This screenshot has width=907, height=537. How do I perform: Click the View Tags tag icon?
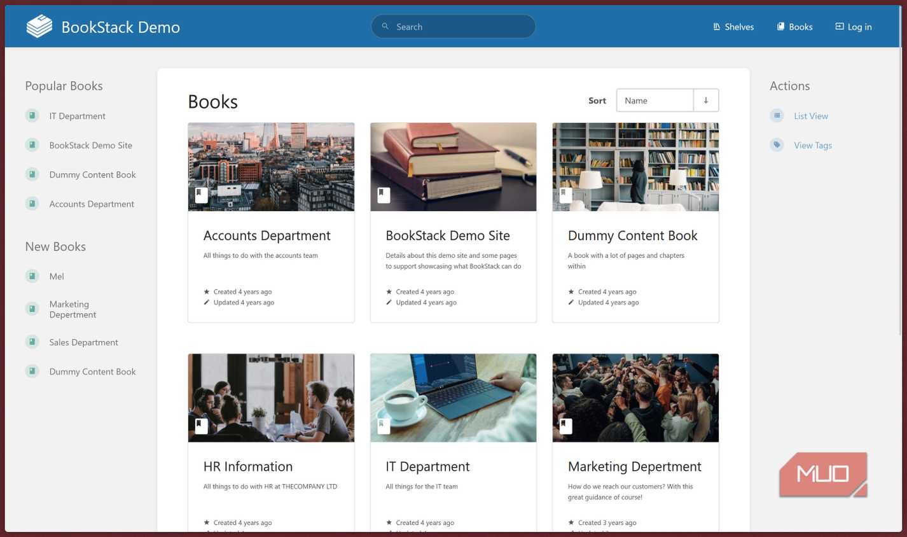tap(777, 145)
